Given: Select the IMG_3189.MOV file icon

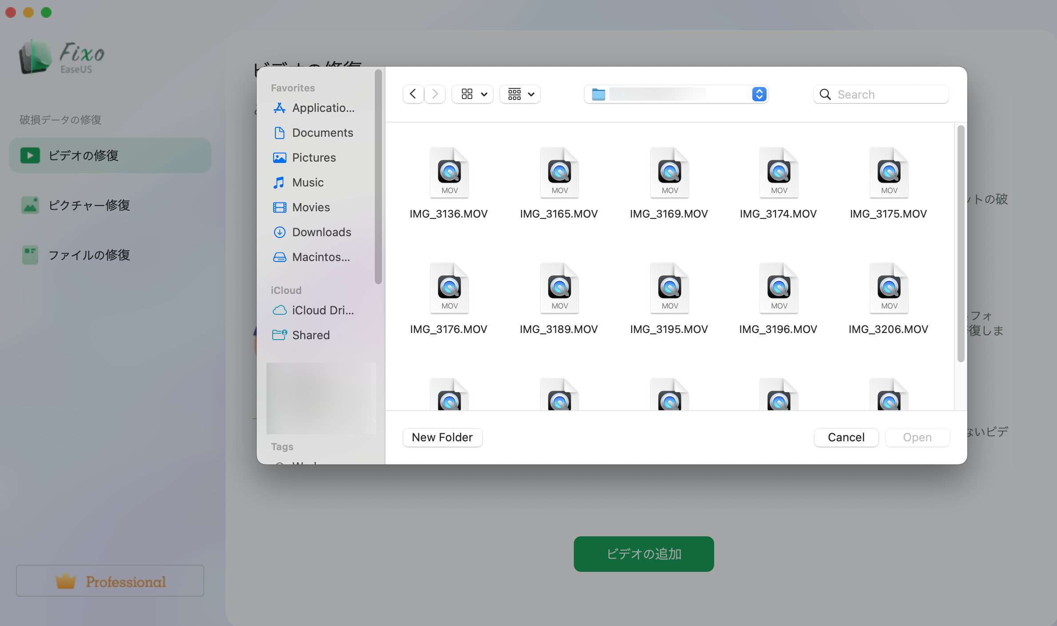Looking at the screenshot, I should [559, 289].
